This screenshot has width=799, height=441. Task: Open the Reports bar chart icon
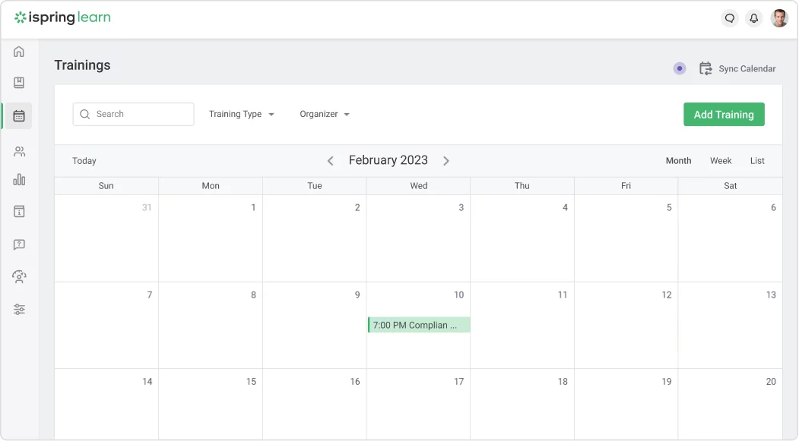tap(19, 180)
